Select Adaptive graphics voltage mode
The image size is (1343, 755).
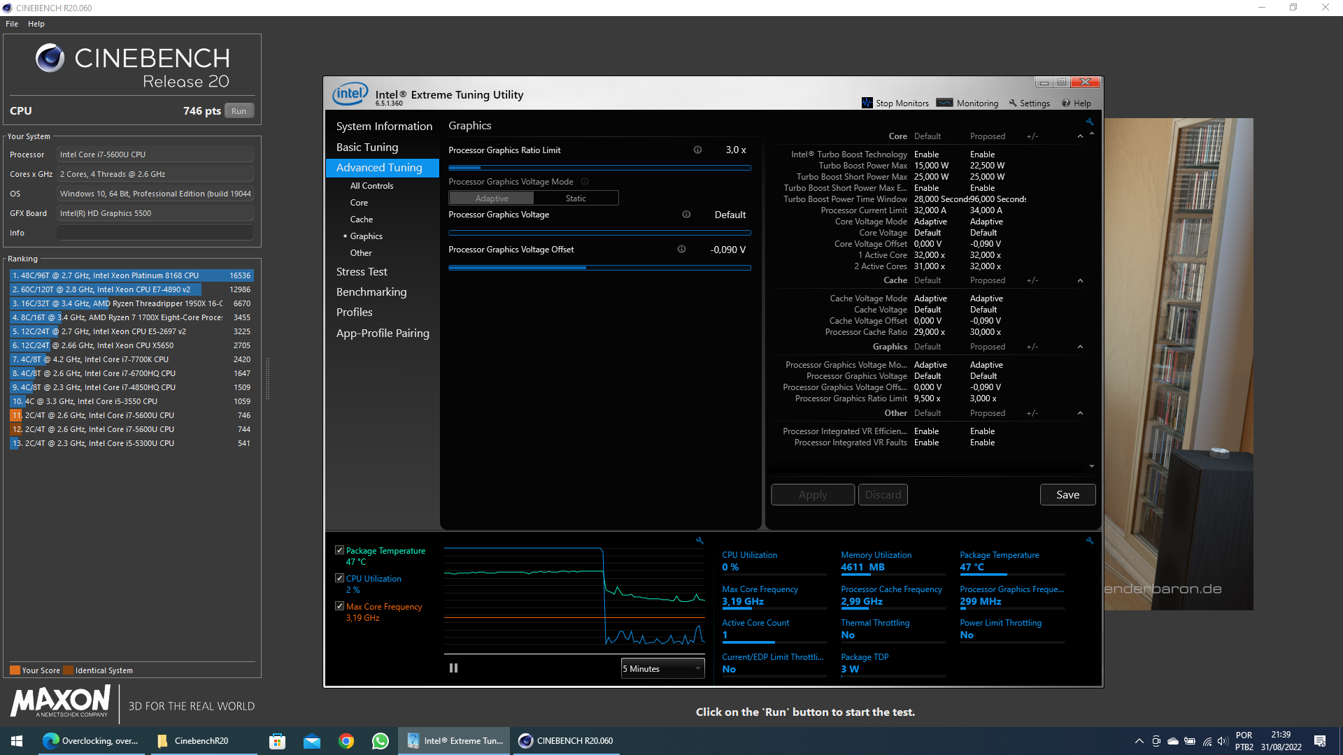click(492, 199)
